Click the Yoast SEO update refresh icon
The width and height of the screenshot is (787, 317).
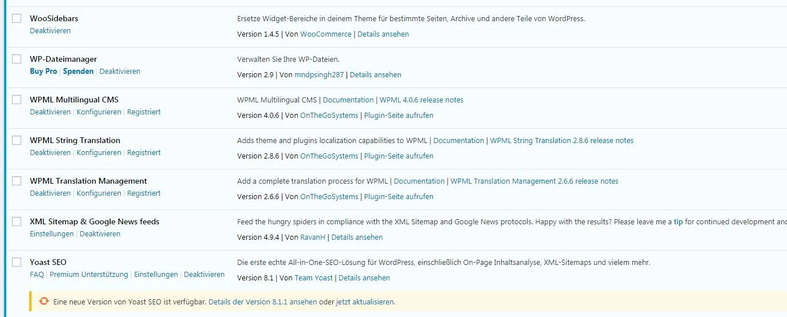click(x=44, y=302)
